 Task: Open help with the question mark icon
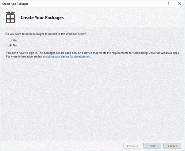coord(169,4)
